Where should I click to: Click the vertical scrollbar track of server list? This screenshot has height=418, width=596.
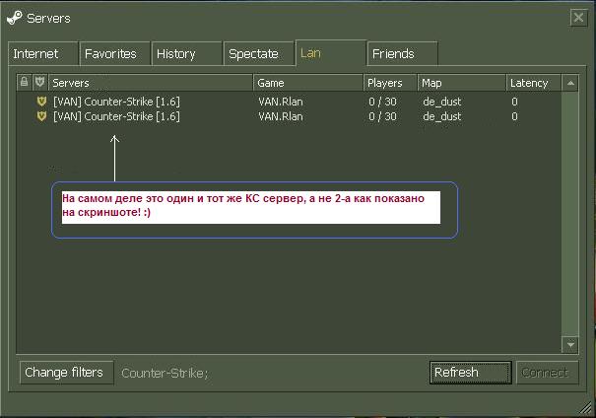[570, 214]
